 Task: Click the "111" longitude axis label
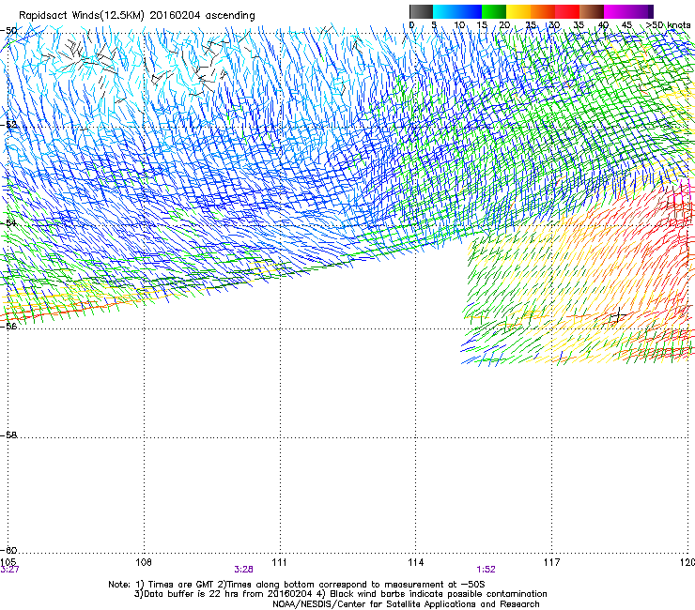pos(279,562)
